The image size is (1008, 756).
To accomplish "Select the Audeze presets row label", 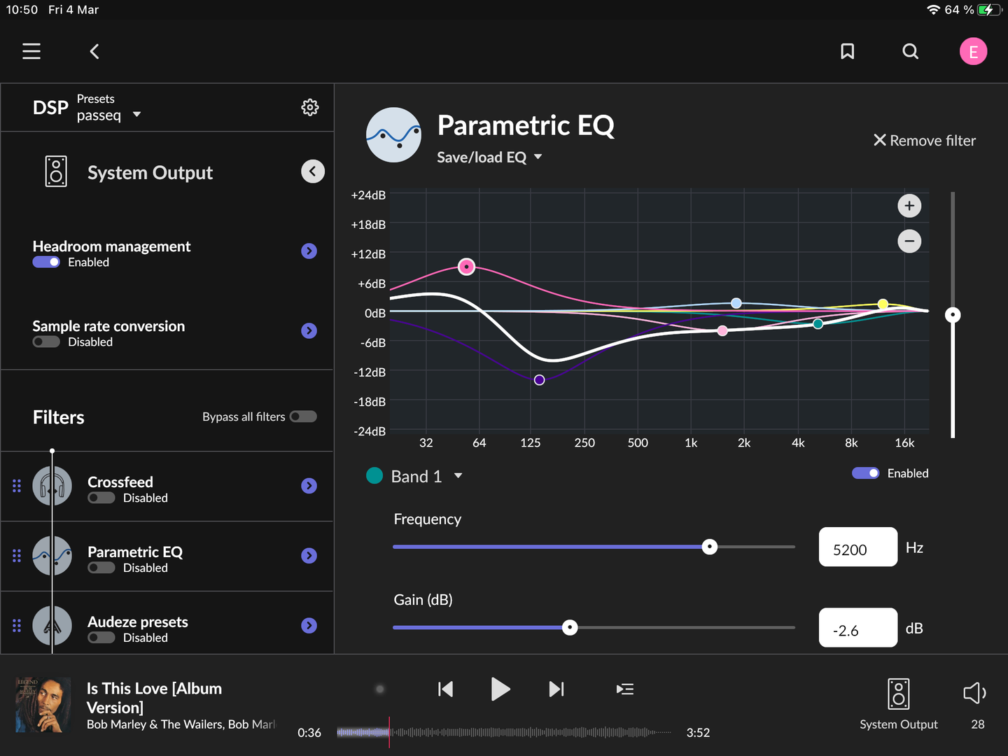I will [138, 622].
